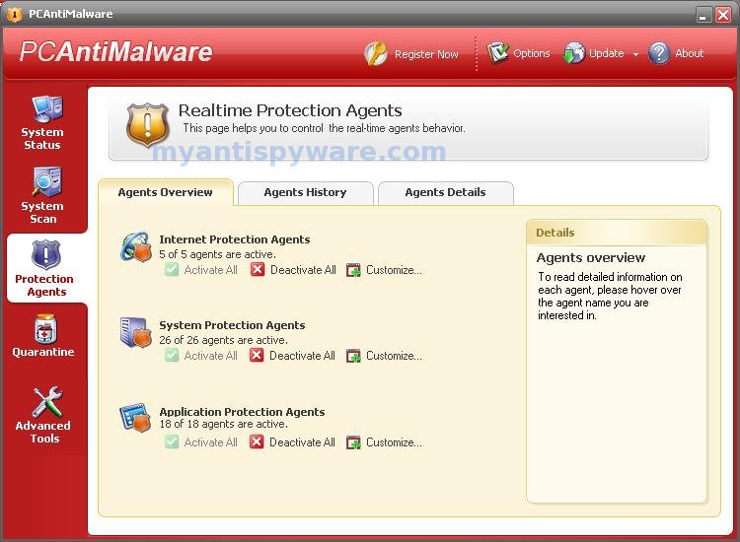This screenshot has width=740, height=542.
Task: Minimize the PCAntiMalware window
Action: click(703, 15)
